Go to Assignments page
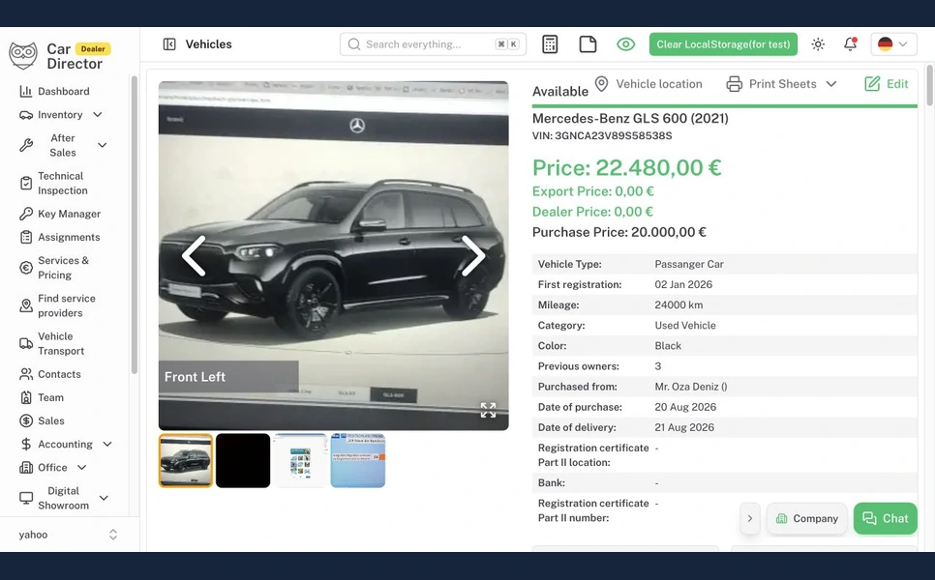The image size is (935, 580). [x=60, y=237]
